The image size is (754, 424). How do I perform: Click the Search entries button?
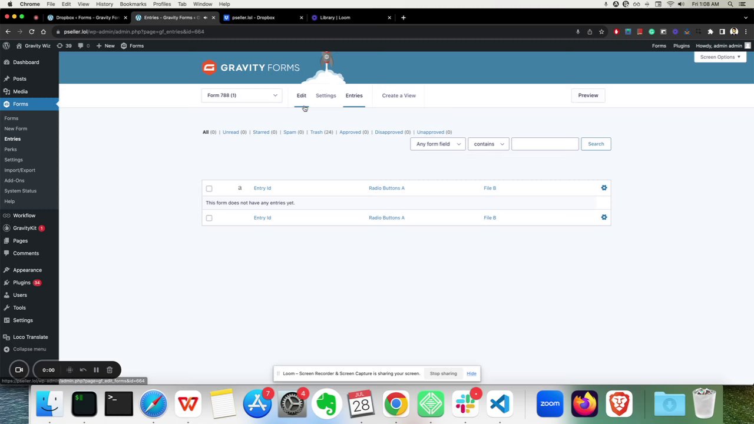click(596, 144)
